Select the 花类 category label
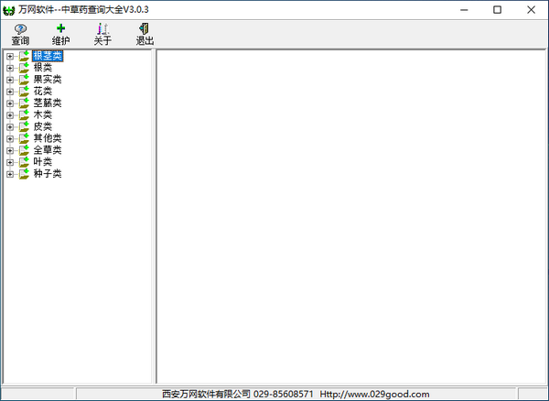549x401 pixels. pyautogui.click(x=43, y=92)
